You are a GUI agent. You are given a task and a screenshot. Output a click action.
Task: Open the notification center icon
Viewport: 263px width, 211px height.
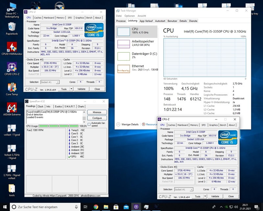(256, 207)
